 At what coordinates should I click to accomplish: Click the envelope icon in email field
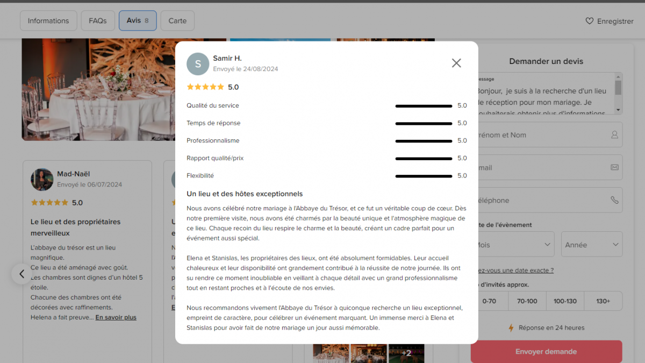pyautogui.click(x=614, y=167)
